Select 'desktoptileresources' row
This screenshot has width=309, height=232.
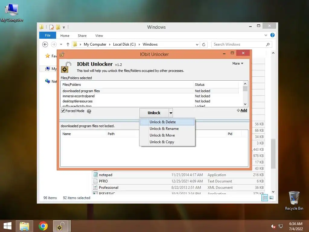[150, 101]
